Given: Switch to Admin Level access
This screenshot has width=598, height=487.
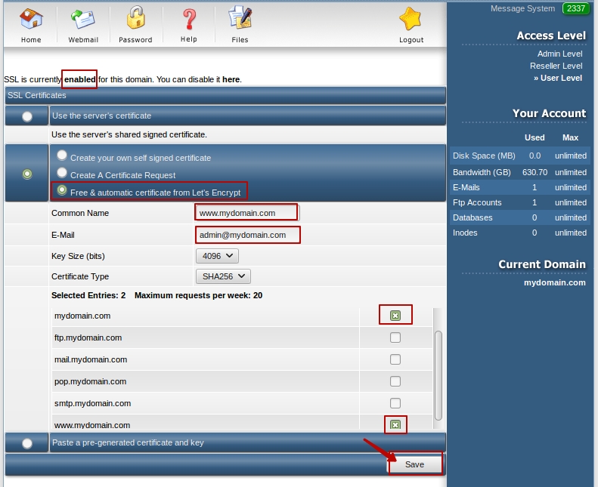Looking at the screenshot, I should (559, 54).
